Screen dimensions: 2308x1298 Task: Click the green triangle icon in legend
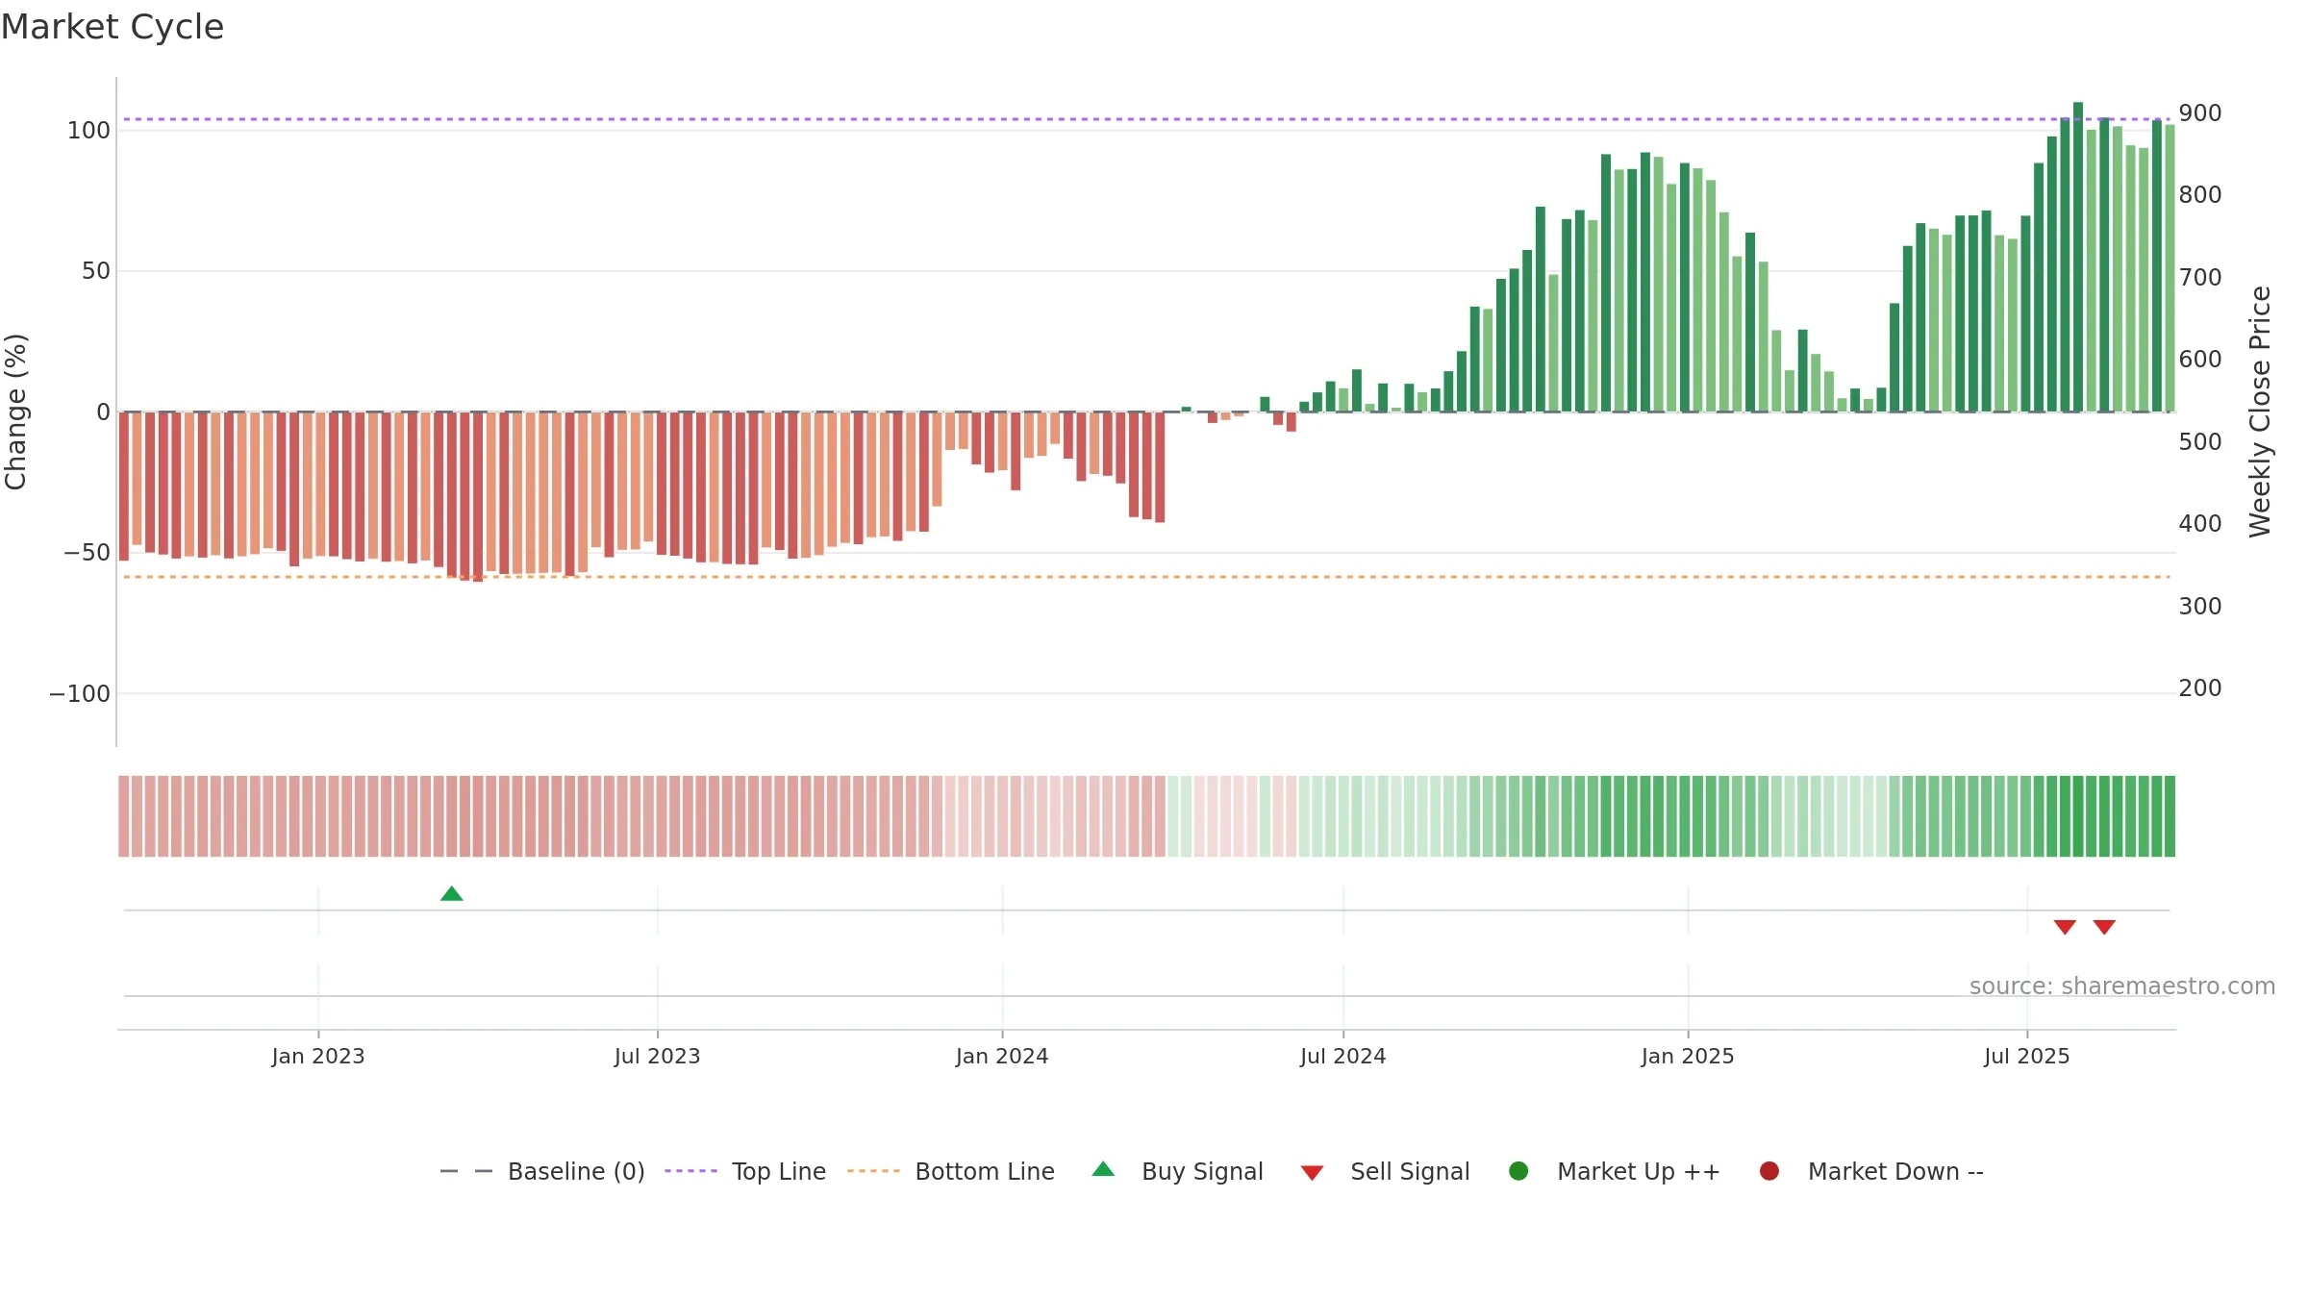point(1103,1169)
